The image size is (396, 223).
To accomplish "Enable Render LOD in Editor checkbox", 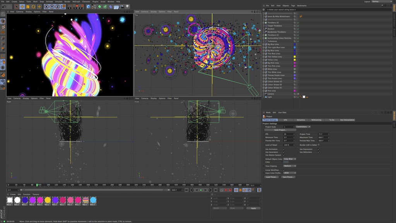I will [318, 145].
